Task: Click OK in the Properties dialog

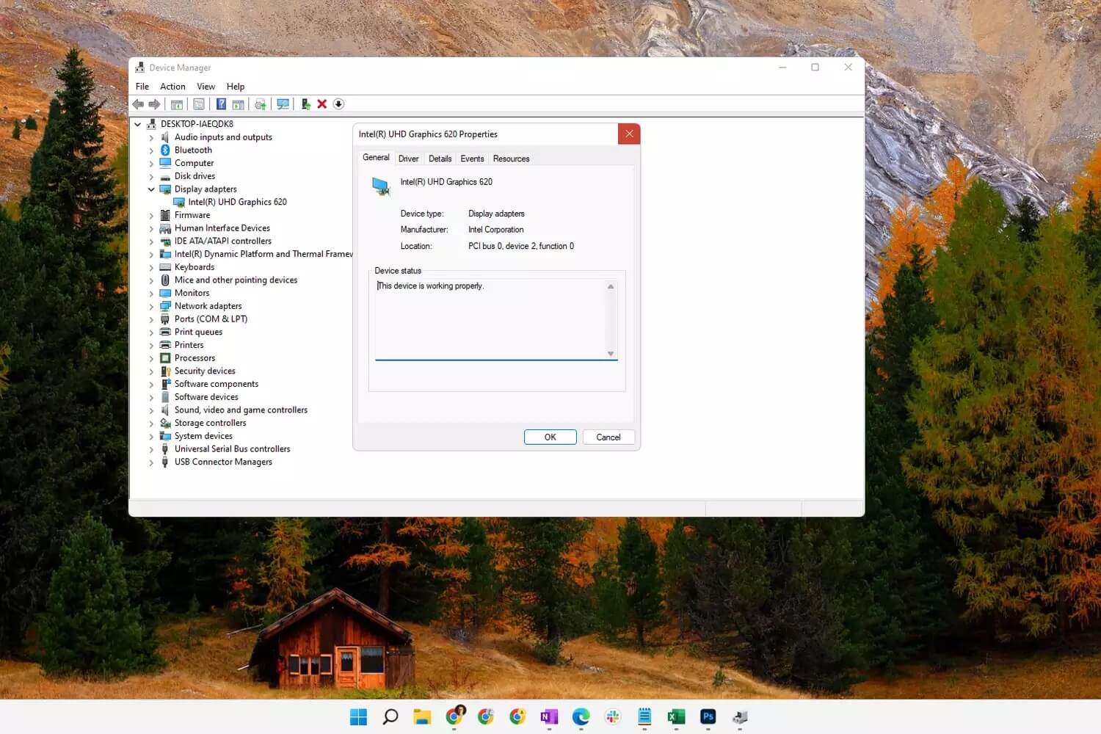Action: pos(550,437)
